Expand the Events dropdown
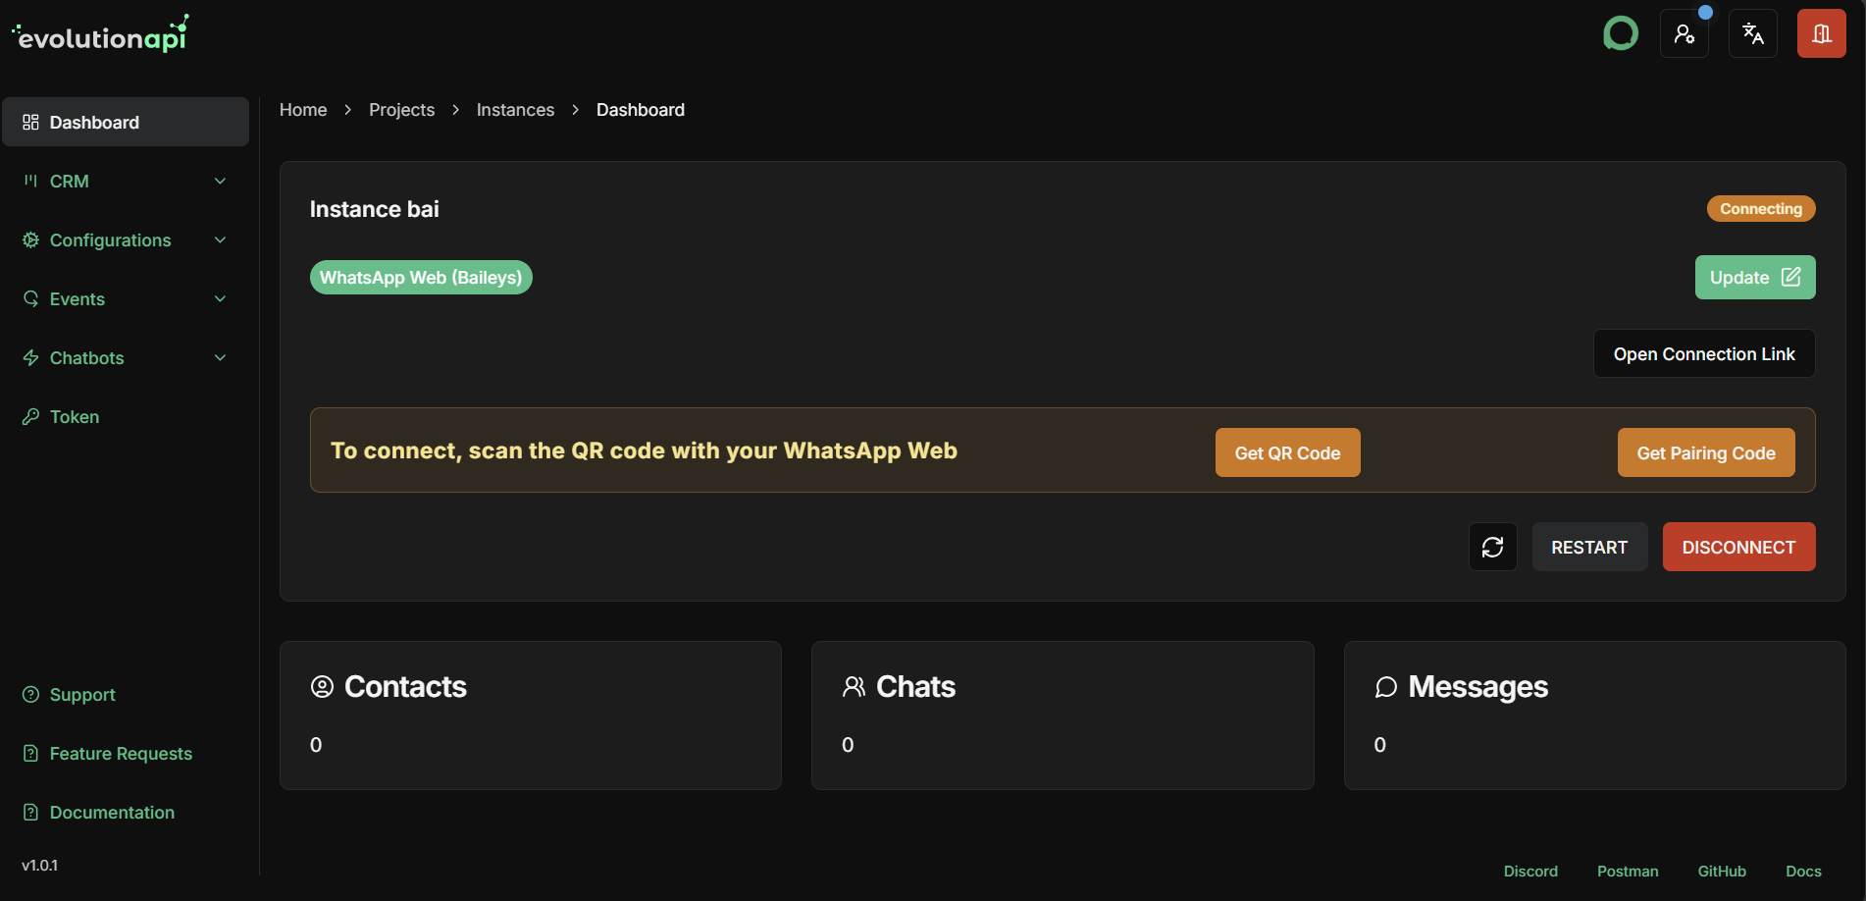The image size is (1866, 901). tap(220, 298)
